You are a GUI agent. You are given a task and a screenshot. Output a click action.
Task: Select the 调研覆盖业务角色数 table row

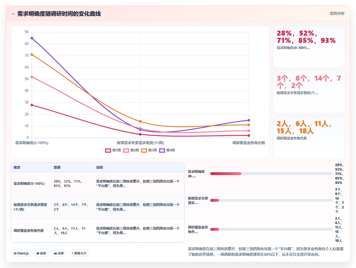pos(98,230)
